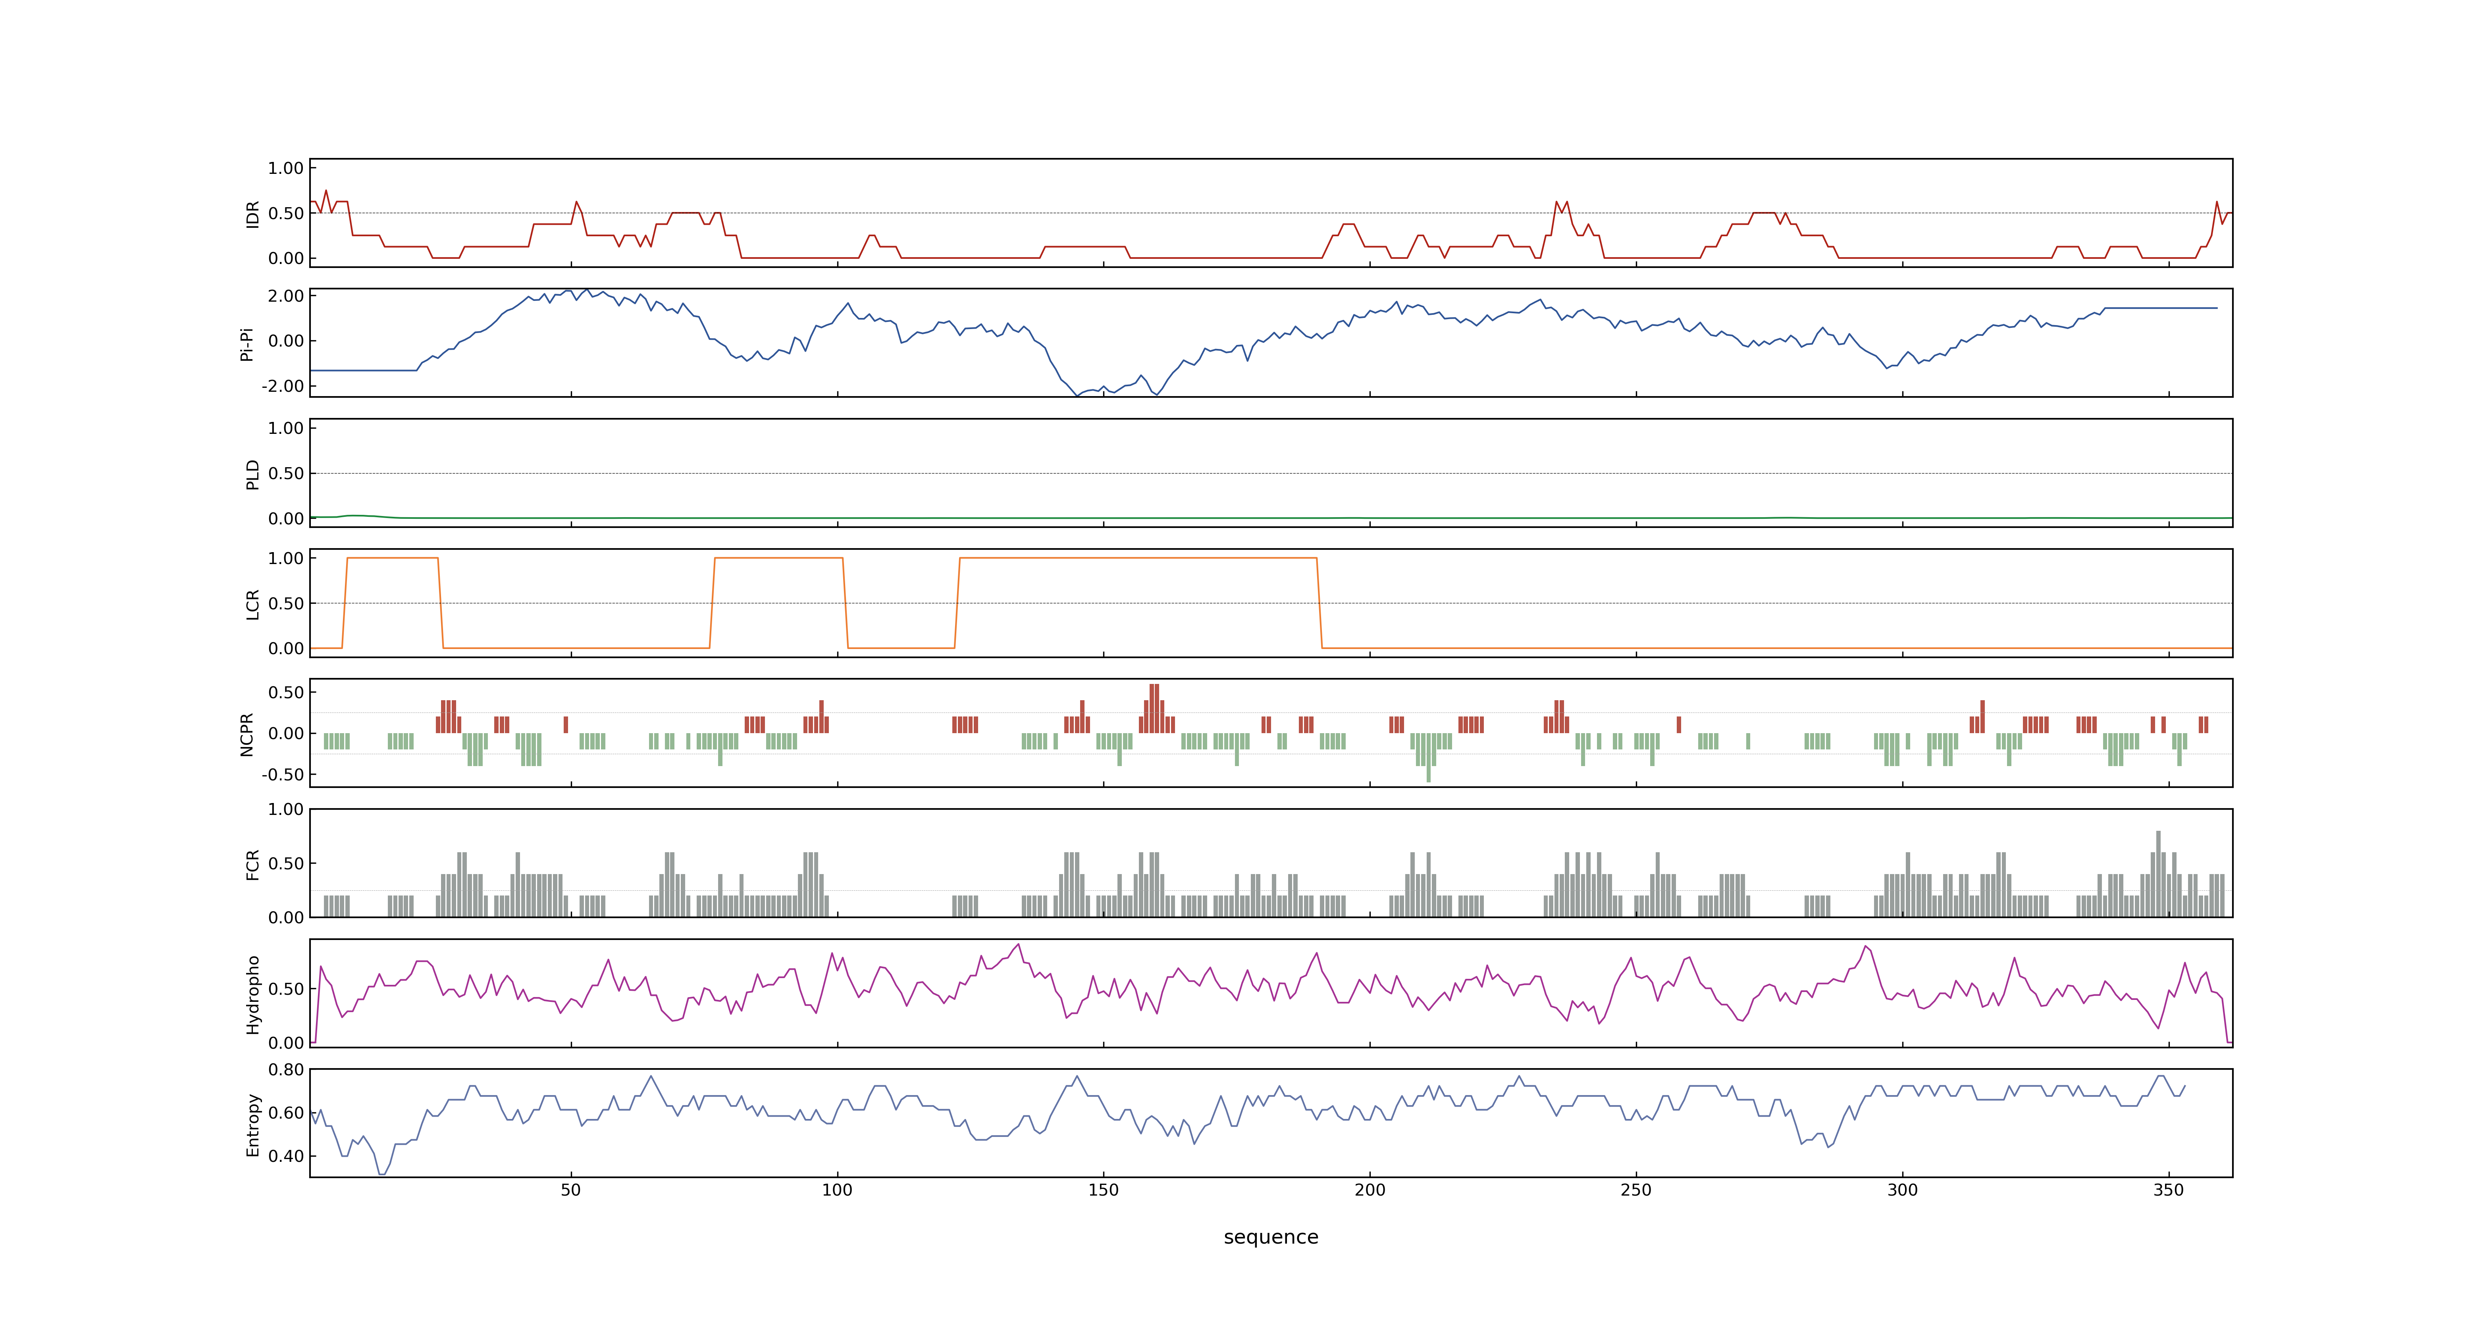Click the 0.60 tick on Entropy axis

pyautogui.click(x=286, y=1112)
